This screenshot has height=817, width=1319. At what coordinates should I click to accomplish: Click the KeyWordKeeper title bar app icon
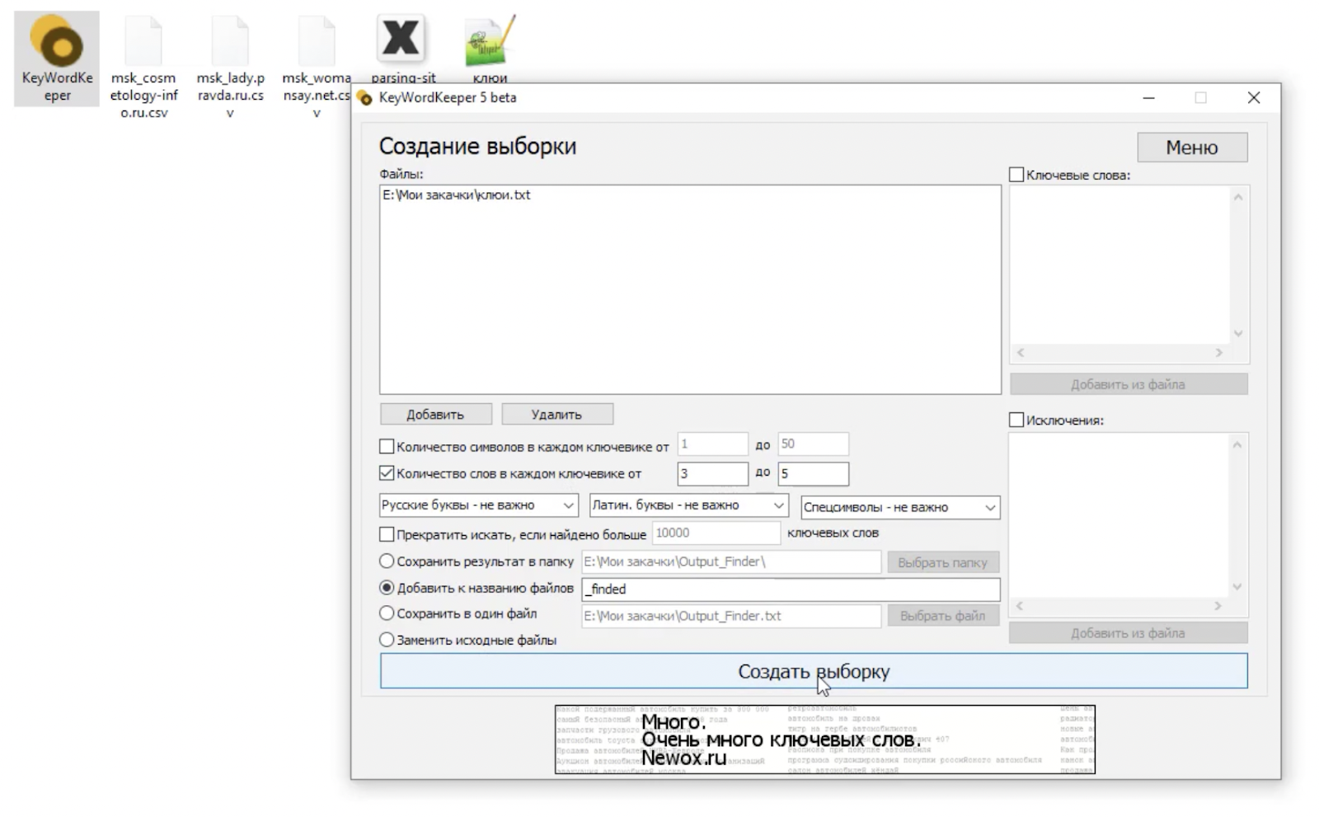tap(364, 98)
